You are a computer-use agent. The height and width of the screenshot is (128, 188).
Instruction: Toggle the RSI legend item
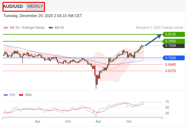pyautogui.click(x=9, y=95)
